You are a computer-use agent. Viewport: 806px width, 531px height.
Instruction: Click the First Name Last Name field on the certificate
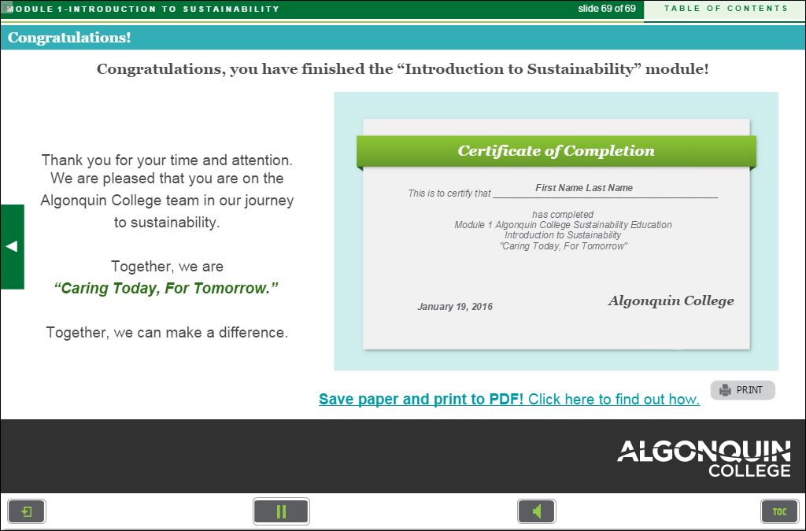click(x=584, y=188)
